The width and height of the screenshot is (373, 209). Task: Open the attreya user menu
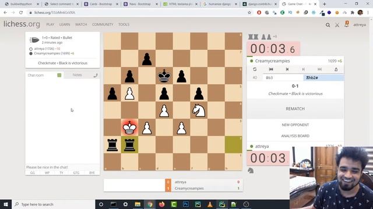point(360,24)
